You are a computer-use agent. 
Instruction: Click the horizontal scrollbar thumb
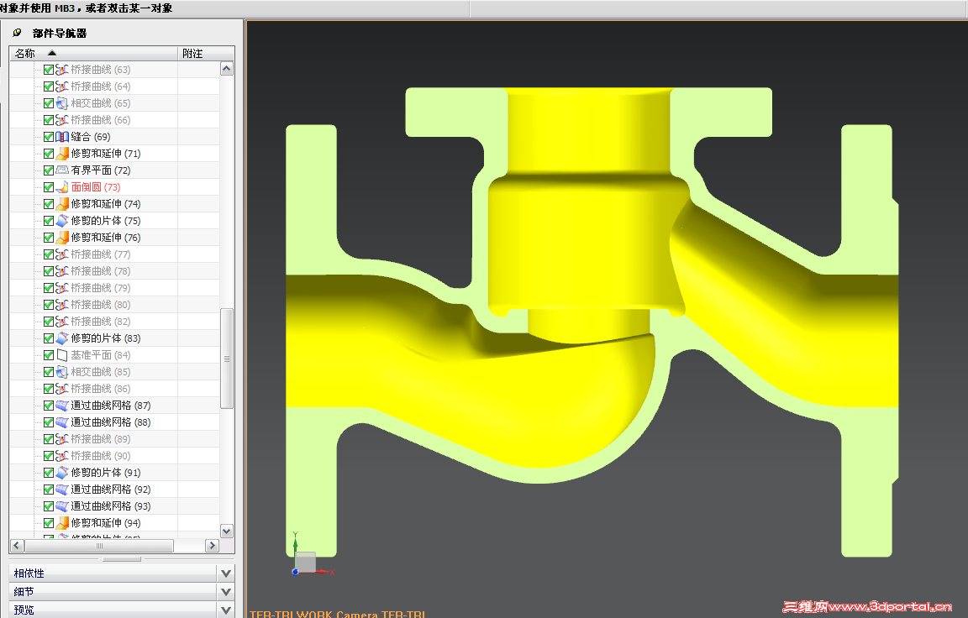[x=99, y=546]
